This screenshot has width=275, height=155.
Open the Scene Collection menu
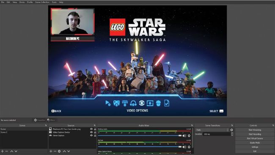point(42,2)
